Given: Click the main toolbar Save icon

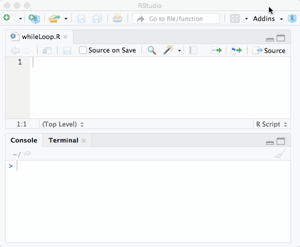Looking at the screenshot, I should pos(81,18).
